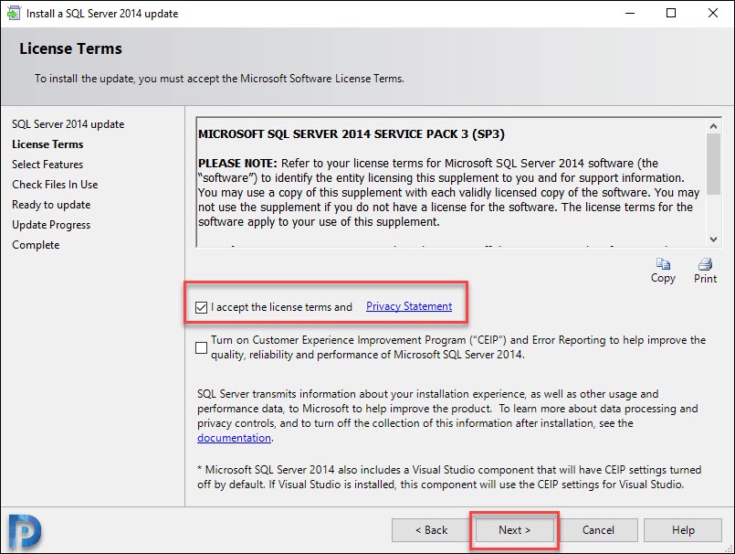
Task: Open the Privacy Statement link
Action: (x=409, y=306)
